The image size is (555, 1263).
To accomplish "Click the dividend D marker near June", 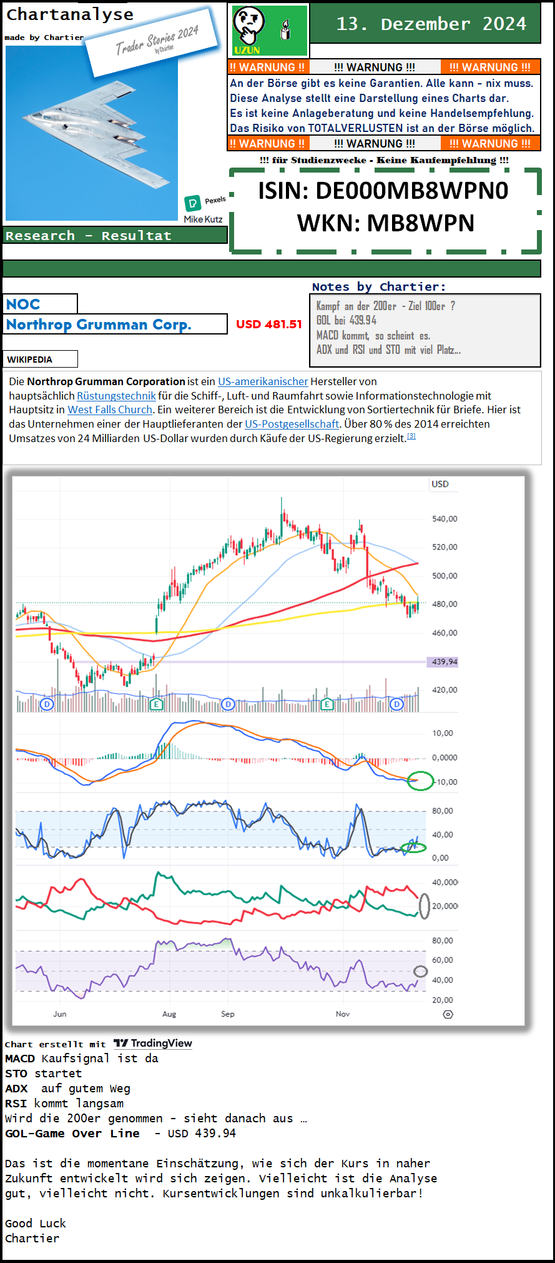I will pos(47,704).
